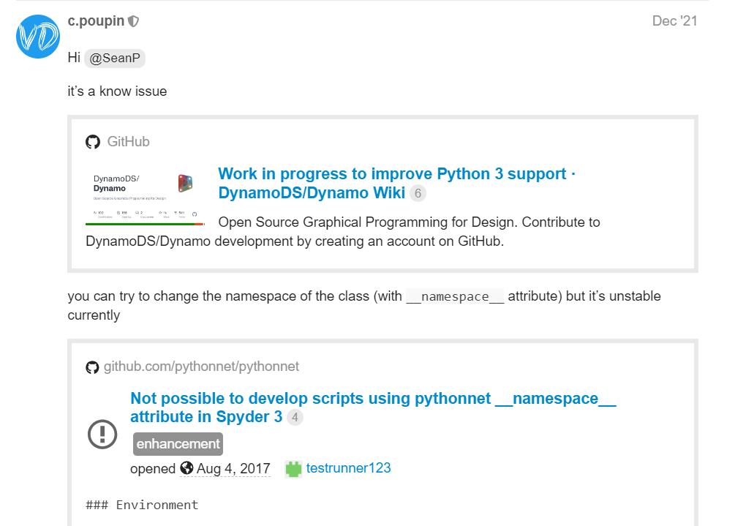Click the GitHub logo in the first link preview
This screenshot has width=735, height=526.
93,141
